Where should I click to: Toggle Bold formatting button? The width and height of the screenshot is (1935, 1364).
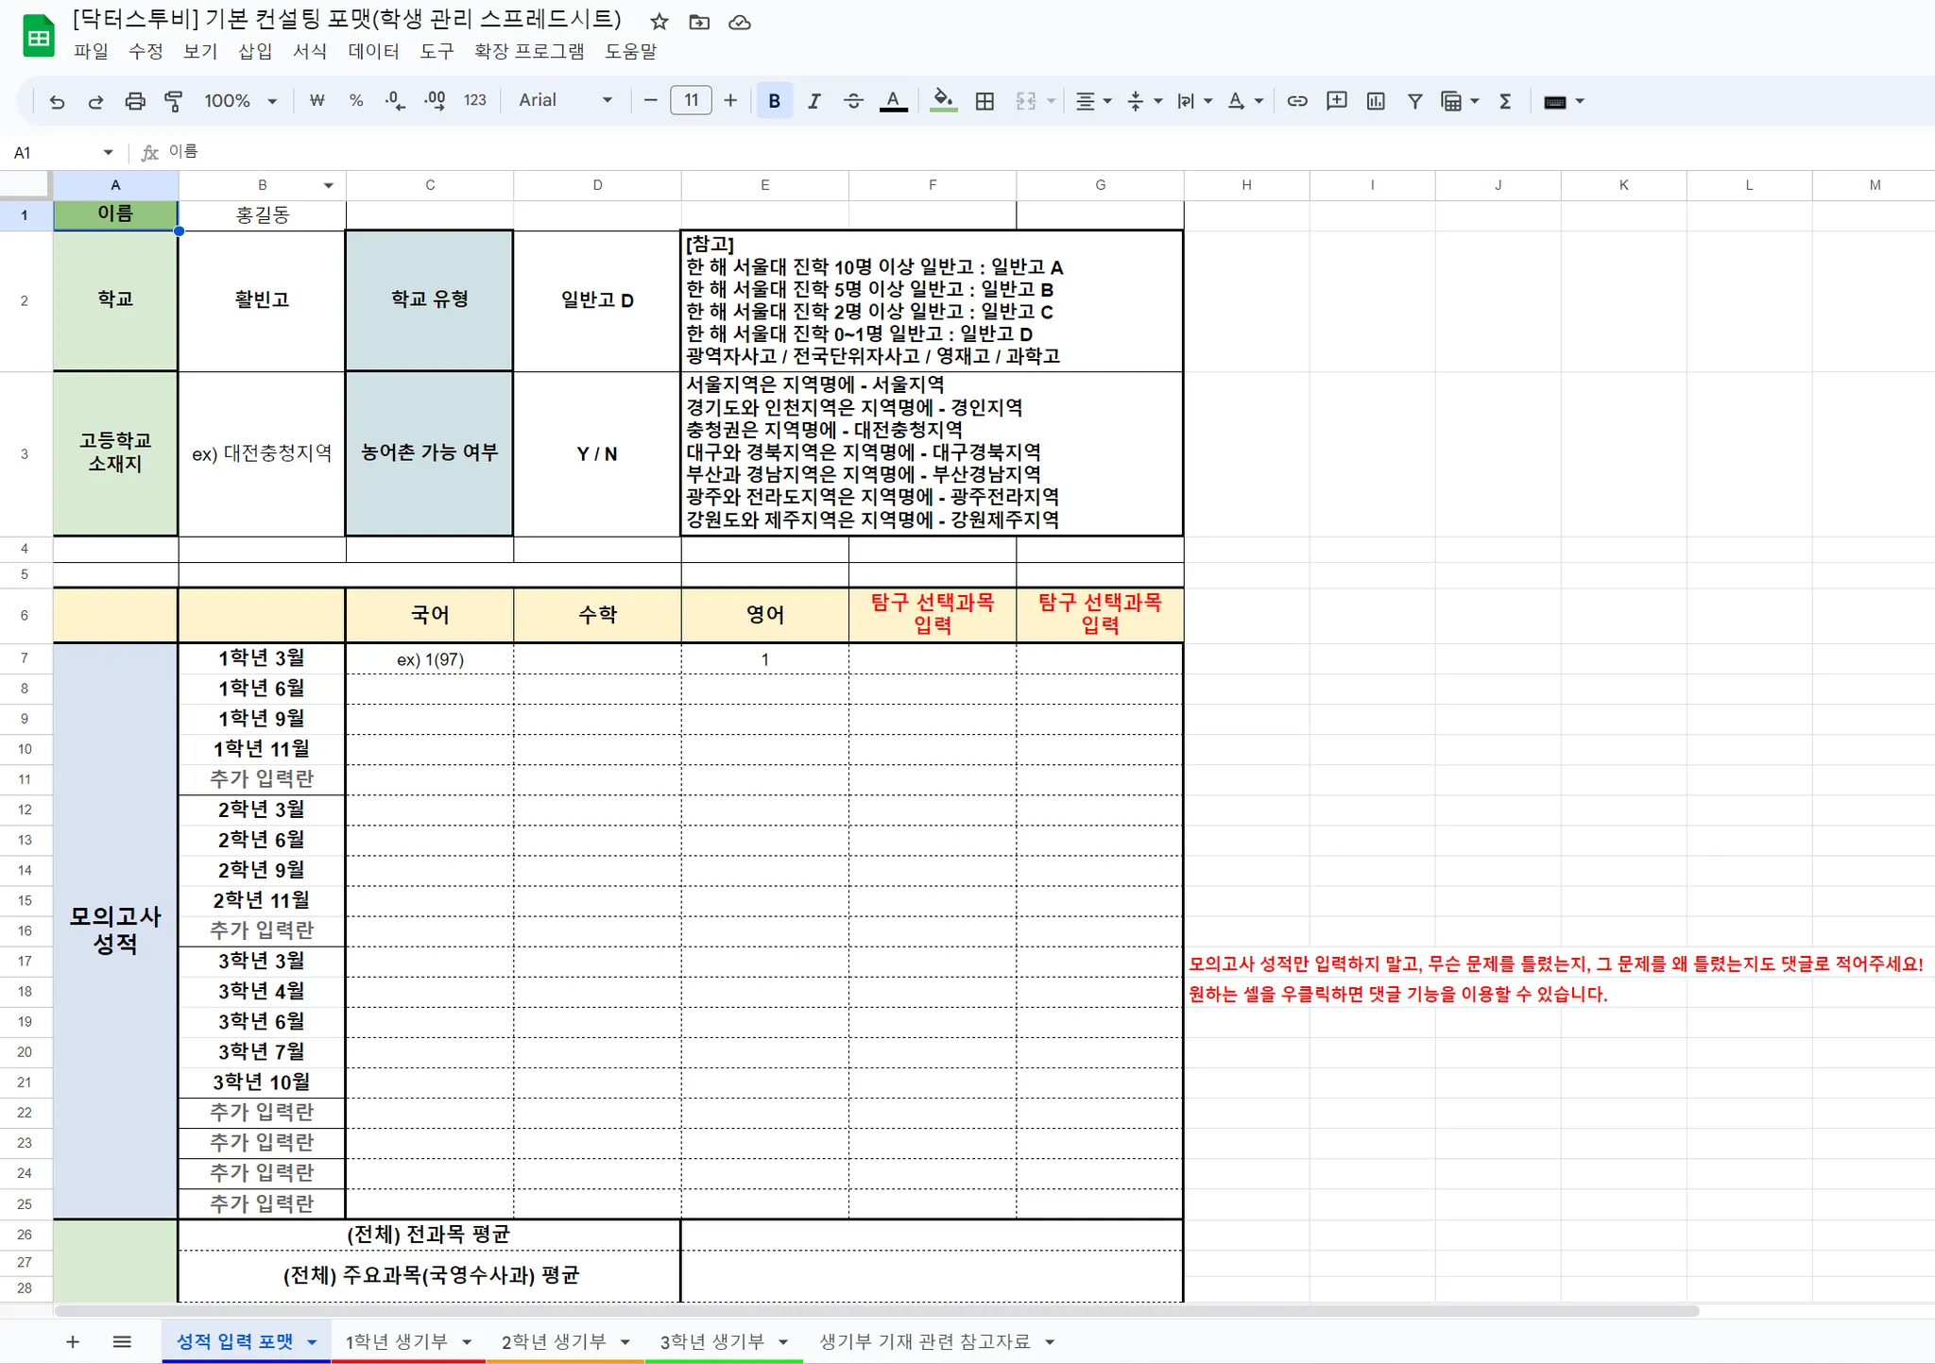pyautogui.click(x=774, y=101)
